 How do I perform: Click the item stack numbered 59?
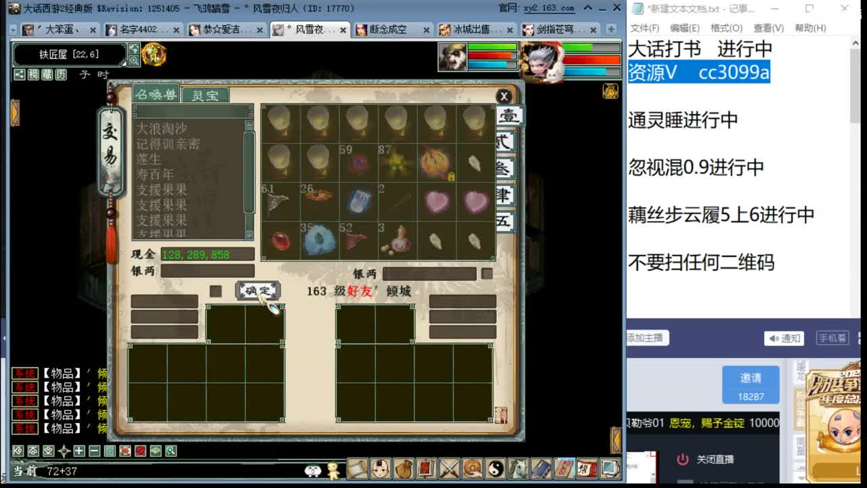[358, 163]
